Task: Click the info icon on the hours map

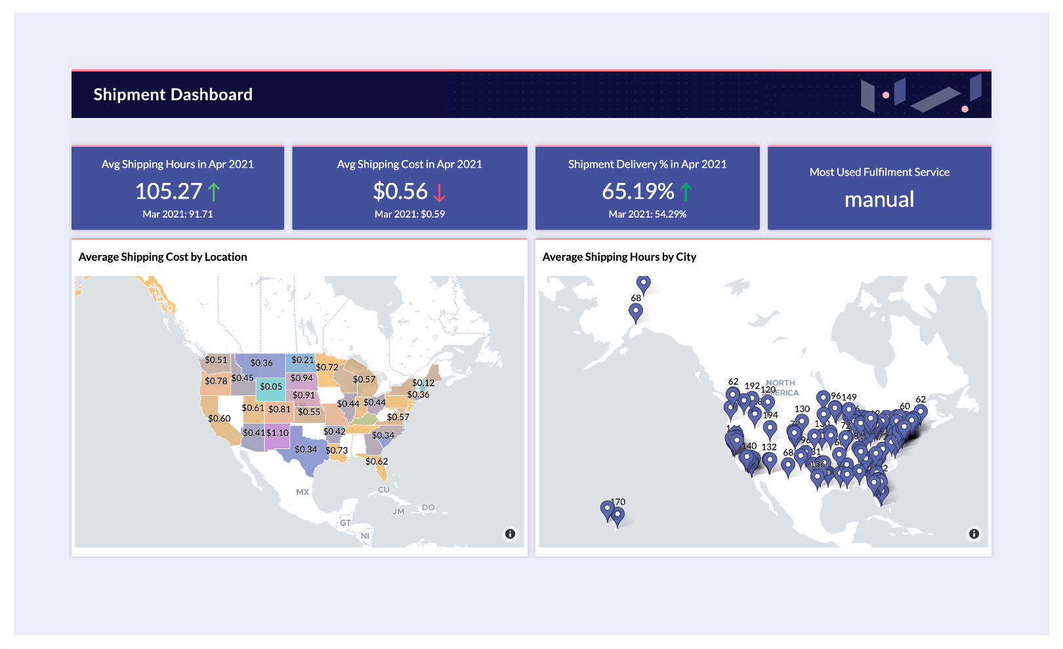Action: pos(974,534)
